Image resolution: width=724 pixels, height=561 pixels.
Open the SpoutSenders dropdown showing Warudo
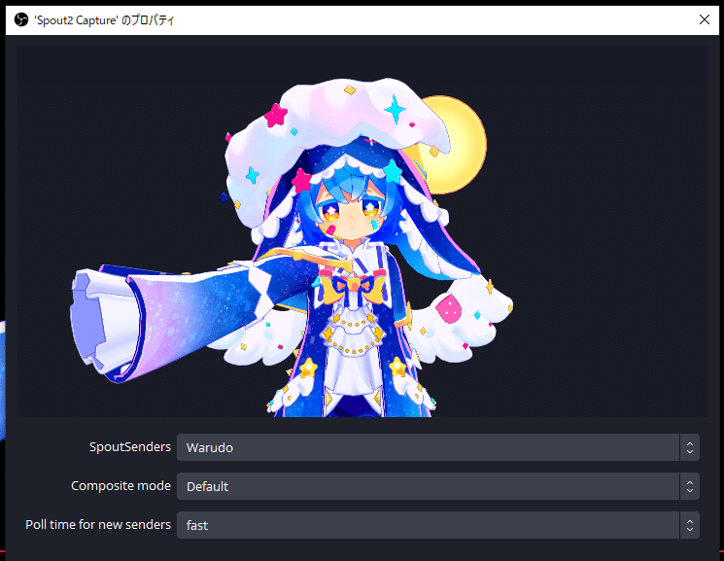437,447
